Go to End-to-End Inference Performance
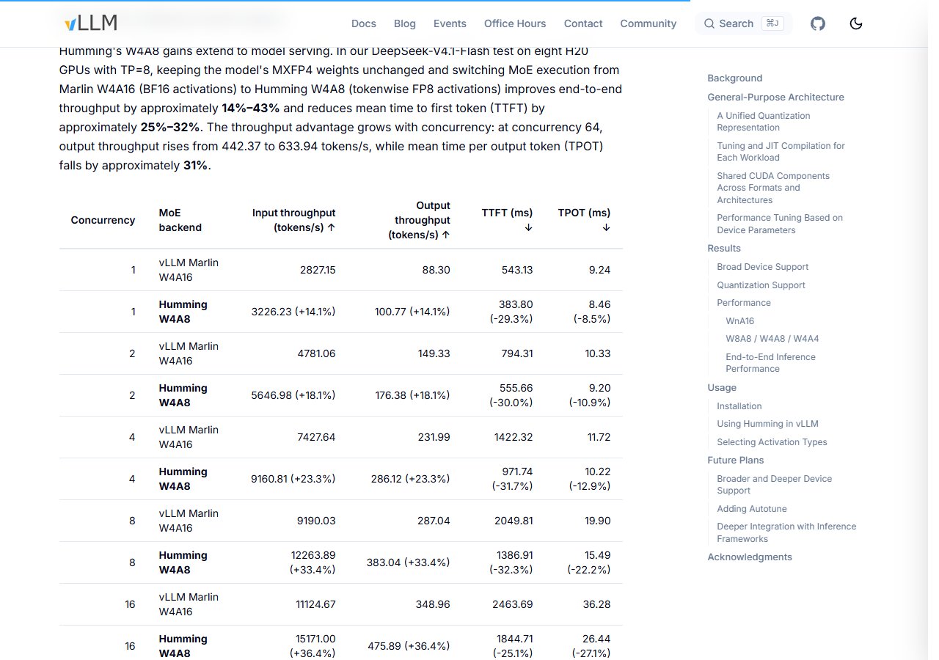Viewport: 939px width, 660px height. click(770, 363)
